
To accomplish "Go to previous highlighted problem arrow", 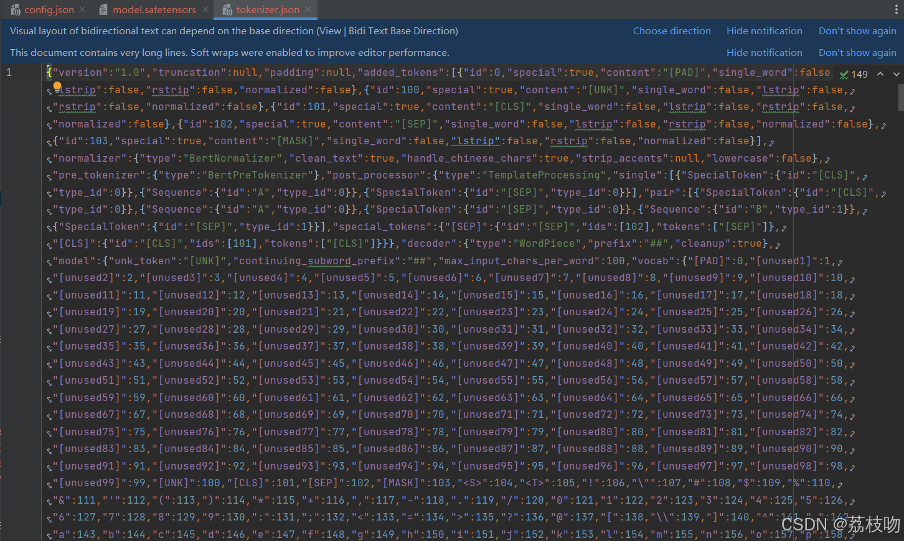I will 880,74.
